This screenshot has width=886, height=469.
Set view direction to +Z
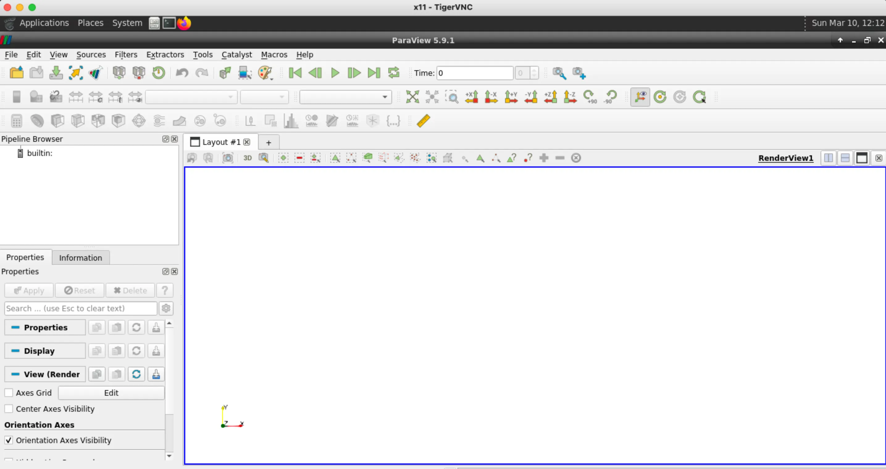click(x=551, y=97)
